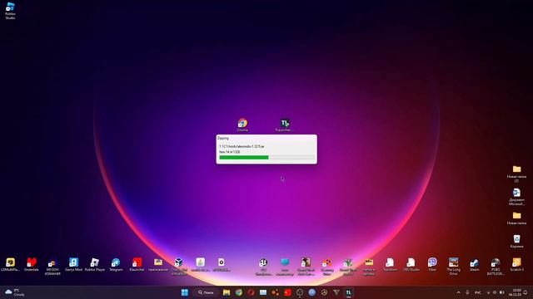Viewport: 533px width, 299px height.
Task: Open the Roblox Studio desktop shortcut
Action: tap(10, 11)
